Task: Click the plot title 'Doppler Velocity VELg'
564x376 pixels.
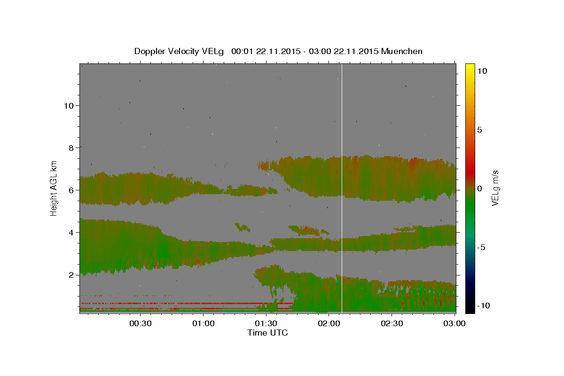Action: tap(180, 51)
